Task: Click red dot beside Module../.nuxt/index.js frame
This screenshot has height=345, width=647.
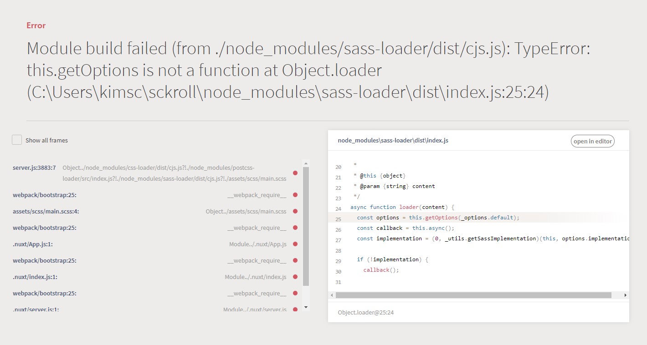Action: click(295, 277)
